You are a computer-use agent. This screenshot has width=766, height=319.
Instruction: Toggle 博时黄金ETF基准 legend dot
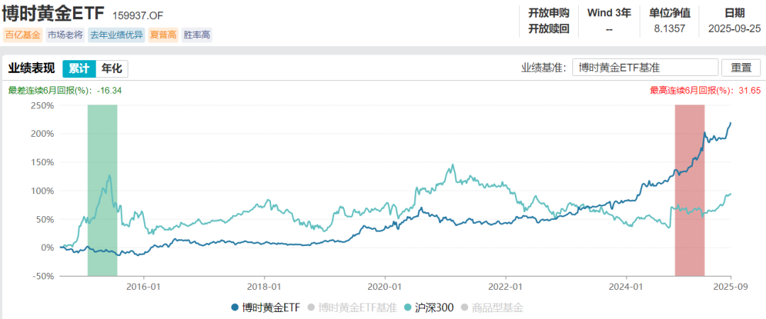[311, 308]
